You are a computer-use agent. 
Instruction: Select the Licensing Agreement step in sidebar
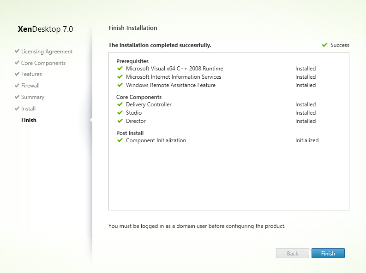point(47,52)
